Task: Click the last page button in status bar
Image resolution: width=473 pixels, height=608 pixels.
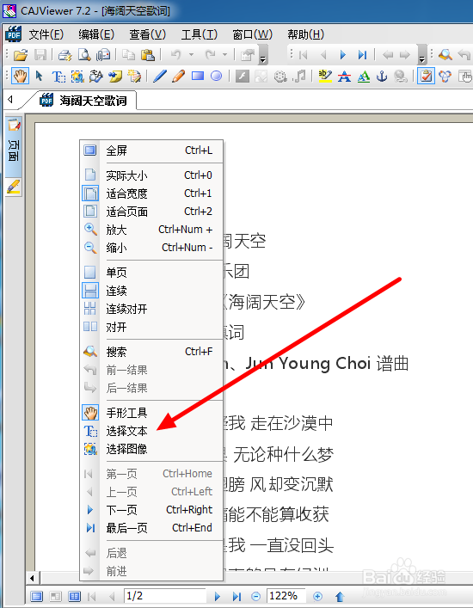Action: pos(236,596)
